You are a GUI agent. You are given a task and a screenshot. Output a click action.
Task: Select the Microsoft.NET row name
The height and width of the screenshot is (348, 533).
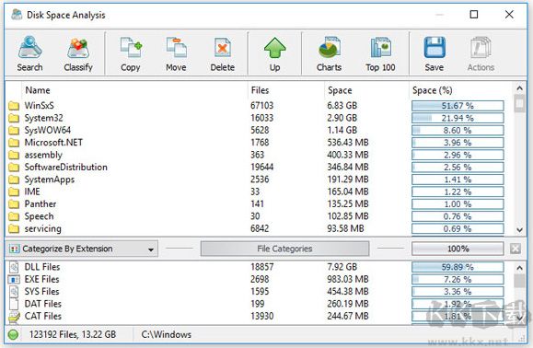click(53, 143)
